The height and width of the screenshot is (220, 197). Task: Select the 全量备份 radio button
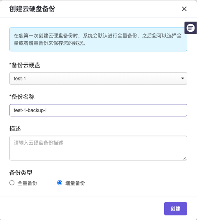pyautogui.click(x=12, y=183)
